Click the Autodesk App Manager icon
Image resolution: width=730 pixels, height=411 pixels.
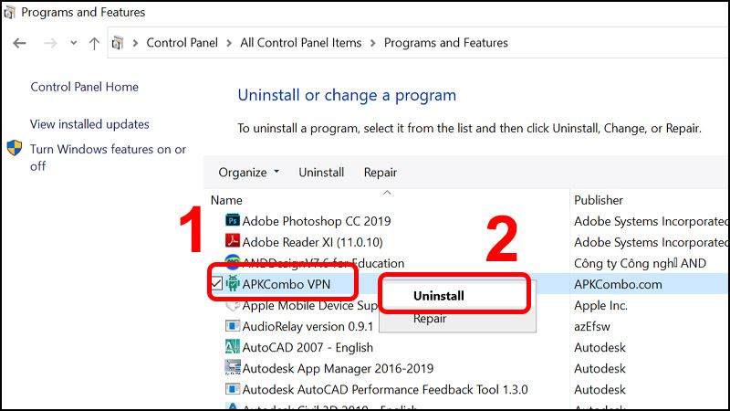click(x=233, y=368)
